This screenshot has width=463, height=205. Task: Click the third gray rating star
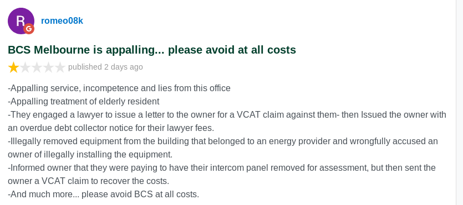tap(37, 67)
